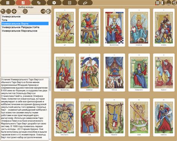Image resolution: width=177 pixels, height=141 pixels.
Task: Toggle the left sidebar panel view icon
Action: 163,3
